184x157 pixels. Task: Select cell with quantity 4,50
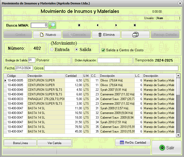coord(74,90)
